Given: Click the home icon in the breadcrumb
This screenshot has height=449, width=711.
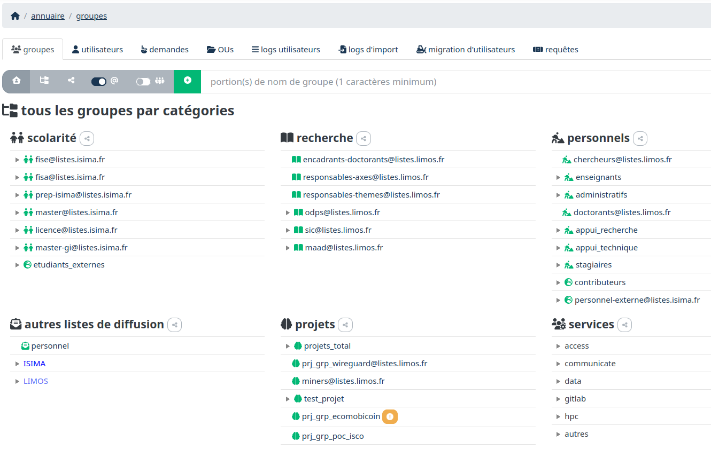Looking at the screenshot, I should [15, 16].
